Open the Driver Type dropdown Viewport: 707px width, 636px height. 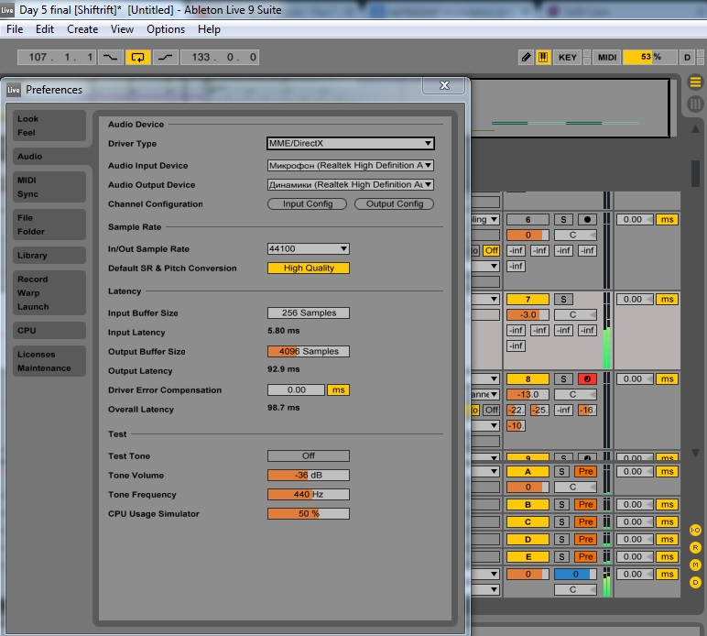pyautogui.click(x=350, y=143)
